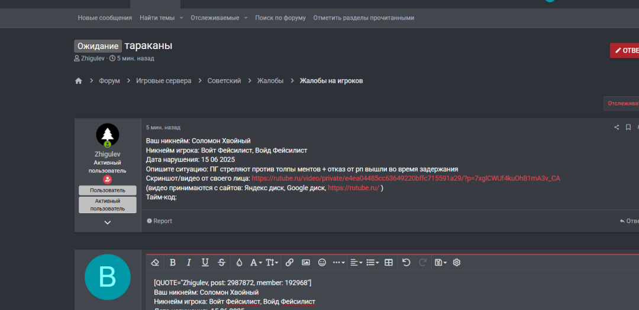Open font size dropdown
Viewport: 639px width, 310px height.
tap(272, 263)
